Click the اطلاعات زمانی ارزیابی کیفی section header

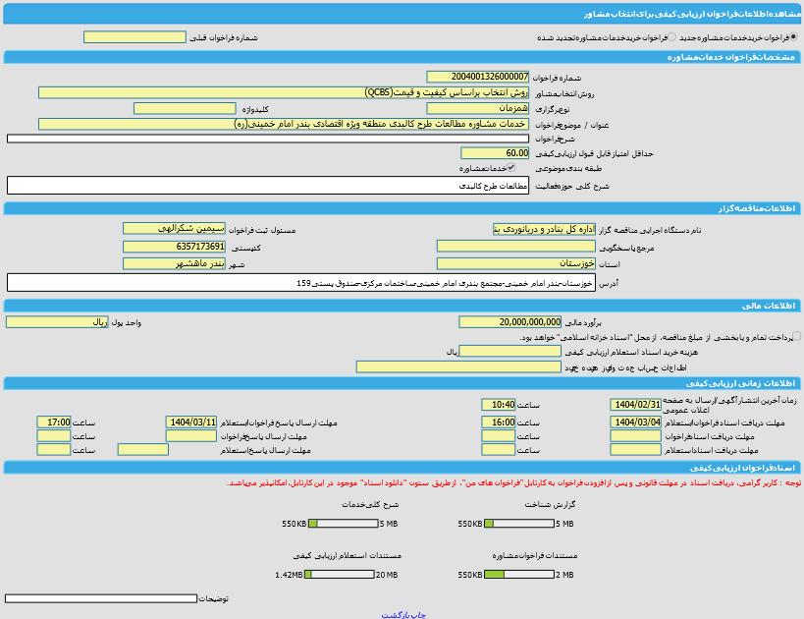pyautogui.click(x=402, y=383)
